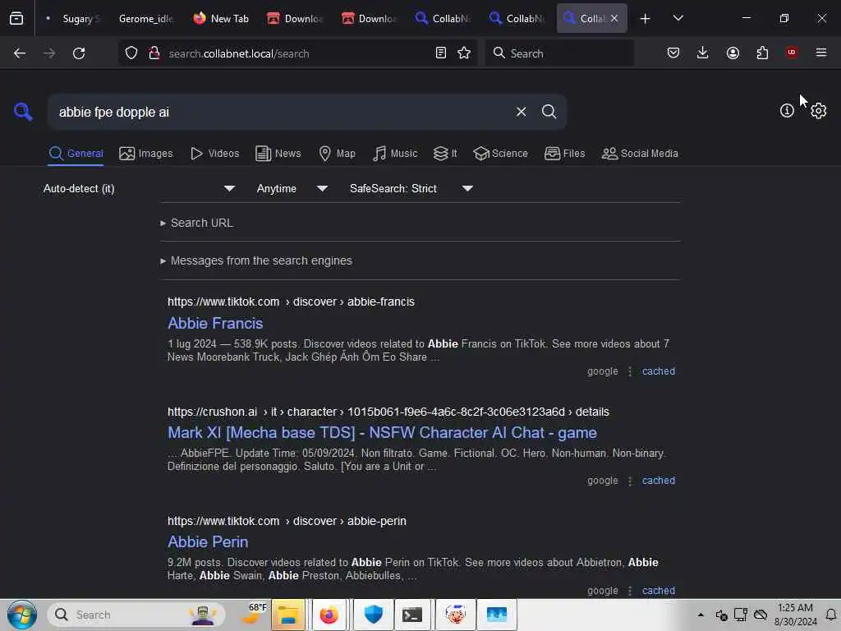
Task: Expand Messages from the search engines
Action: 256,260
